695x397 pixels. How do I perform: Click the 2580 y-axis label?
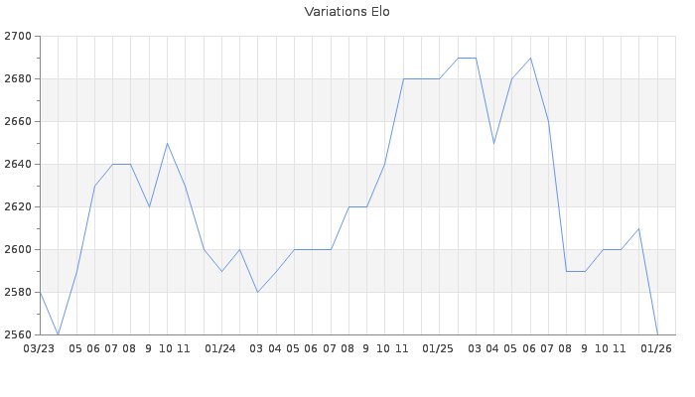click(x=18, y=293)
